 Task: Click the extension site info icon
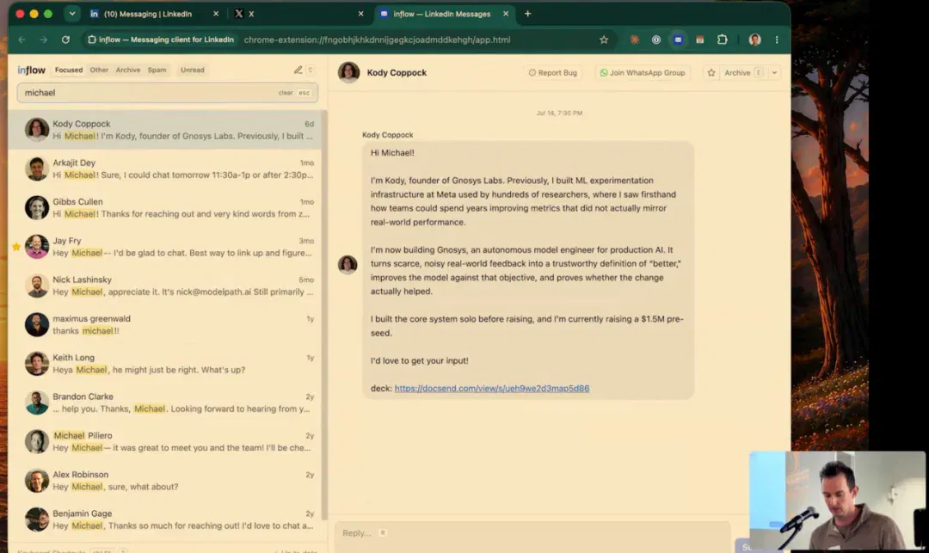point(161,40)
